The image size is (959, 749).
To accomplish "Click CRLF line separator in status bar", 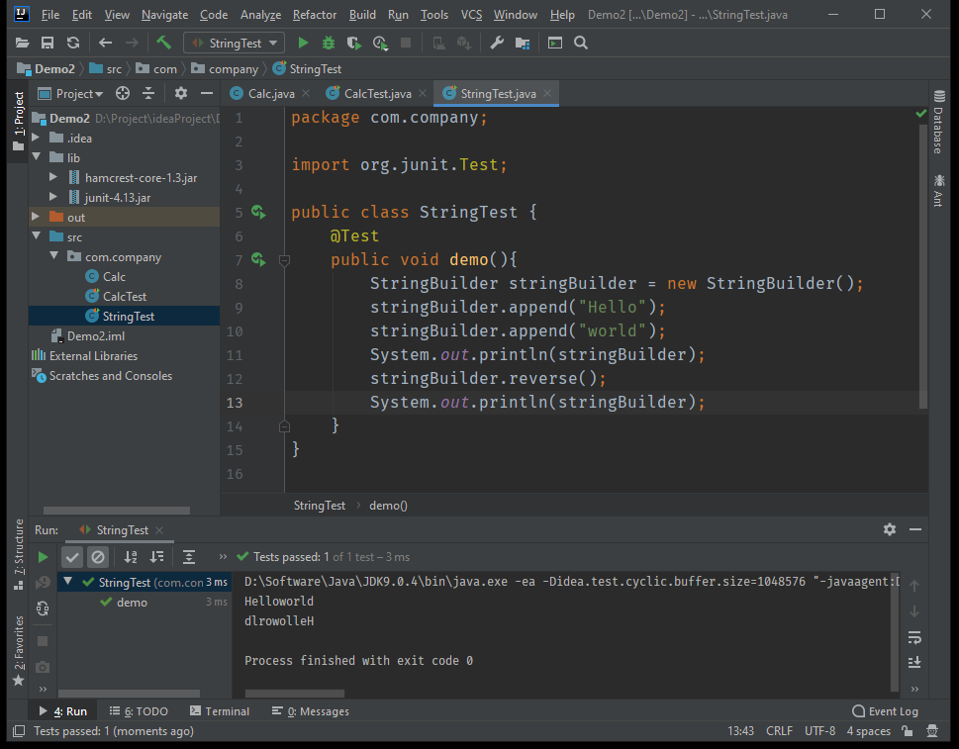I will pos(779,730).
